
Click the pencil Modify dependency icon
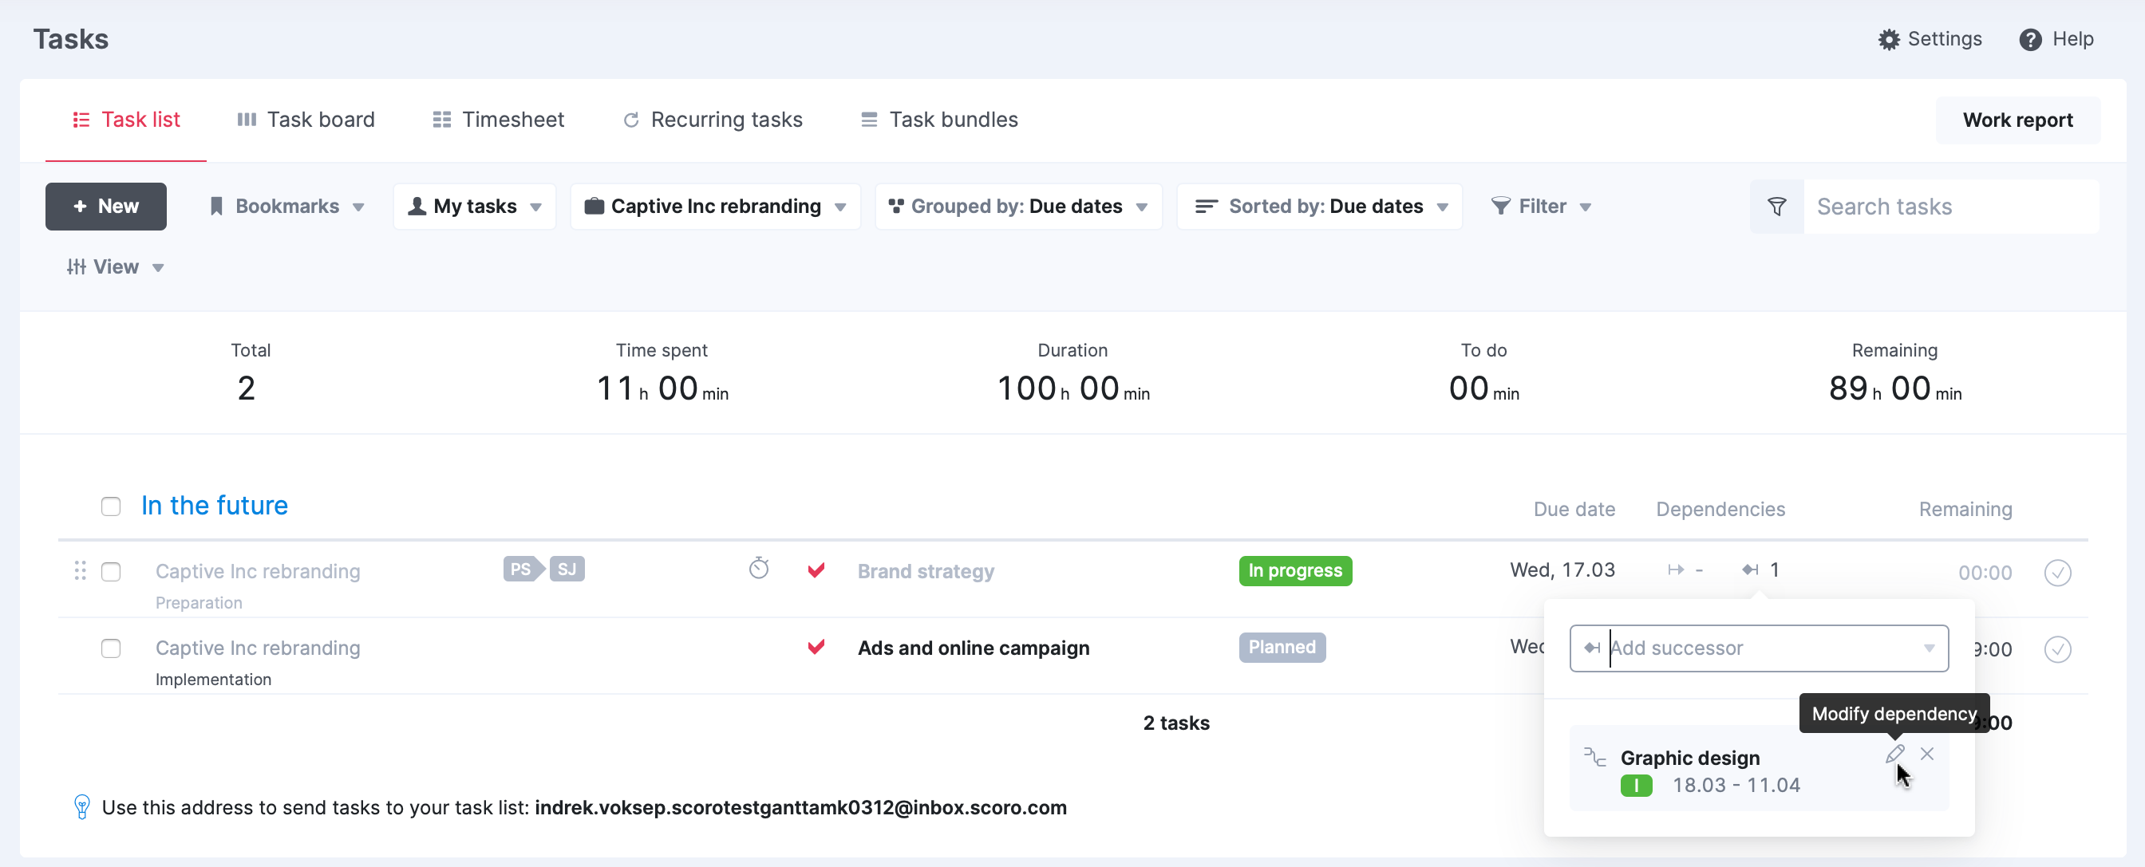click(x=1894, y=754)
